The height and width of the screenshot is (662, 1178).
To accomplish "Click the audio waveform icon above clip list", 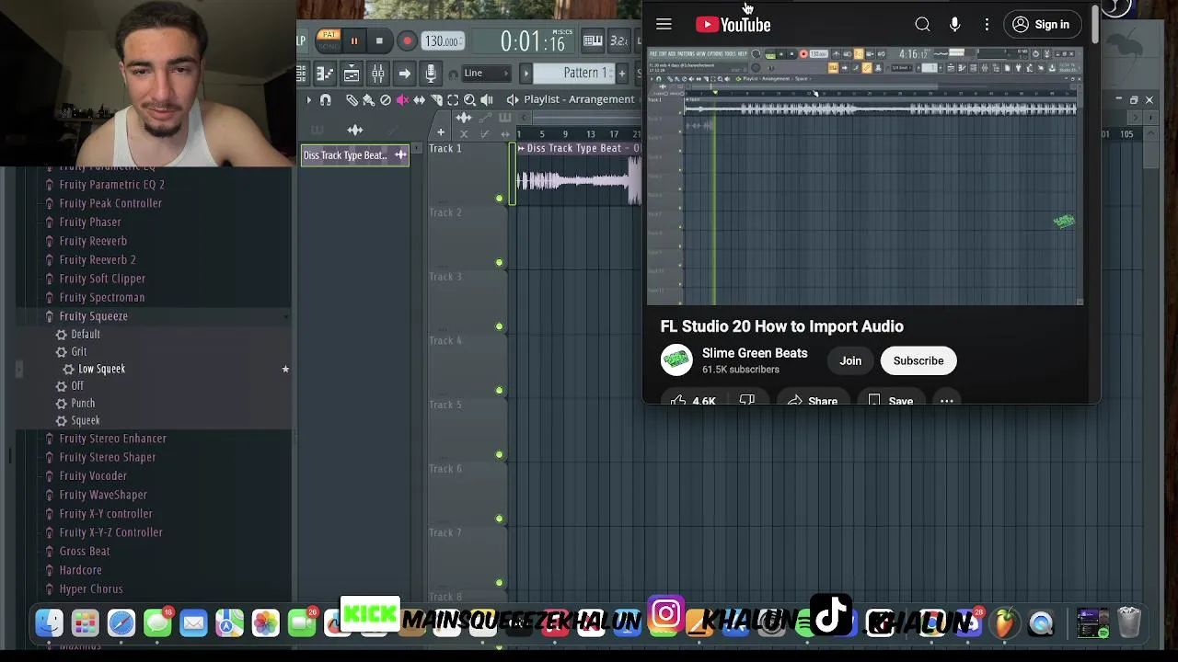I will tap(355, 130).
